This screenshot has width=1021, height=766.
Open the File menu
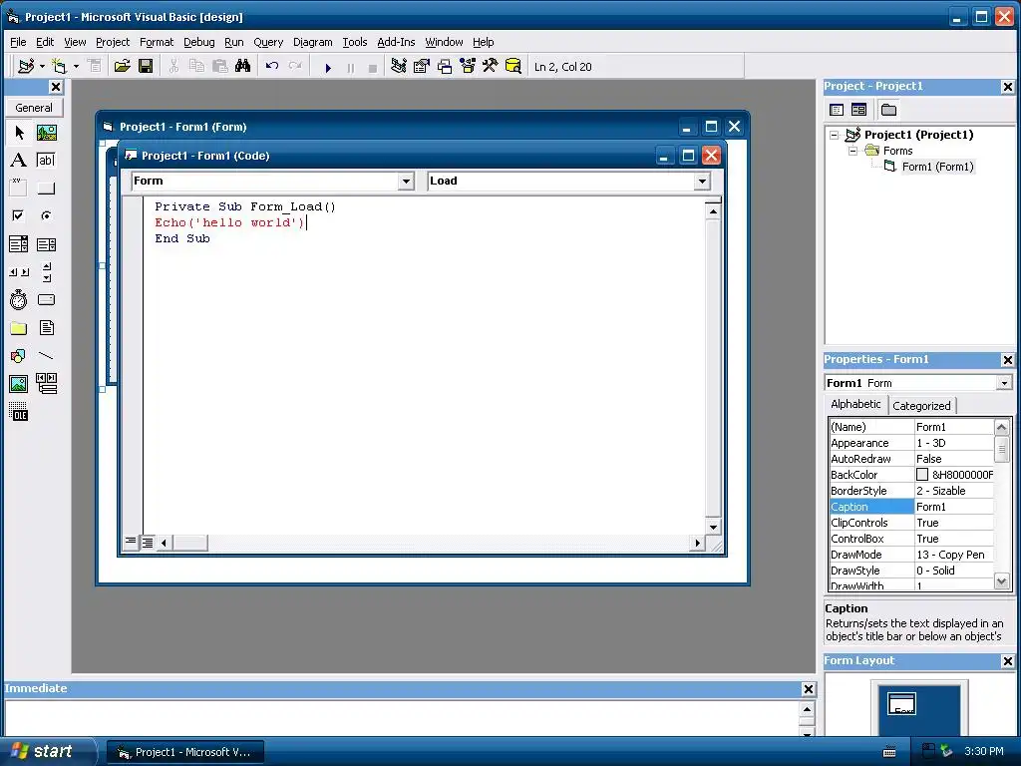tap(18, 42)
